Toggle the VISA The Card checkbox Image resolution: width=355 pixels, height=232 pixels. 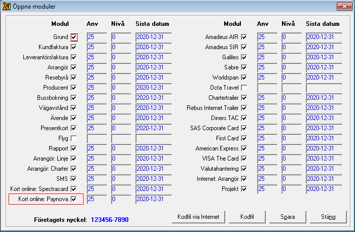coord(244,159)
